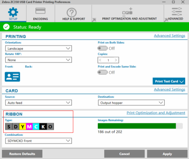Click the Print Test Card button
The image size is (189, 159).
point(169,81)
